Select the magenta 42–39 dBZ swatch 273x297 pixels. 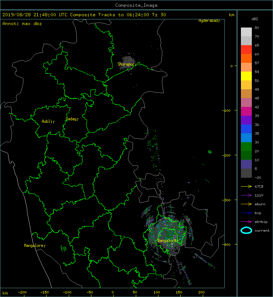coord(246,111)
